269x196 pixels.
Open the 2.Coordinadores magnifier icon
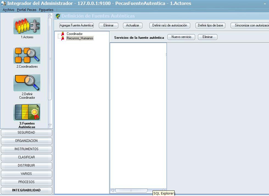pyautogui.click(x=27, y=55)
